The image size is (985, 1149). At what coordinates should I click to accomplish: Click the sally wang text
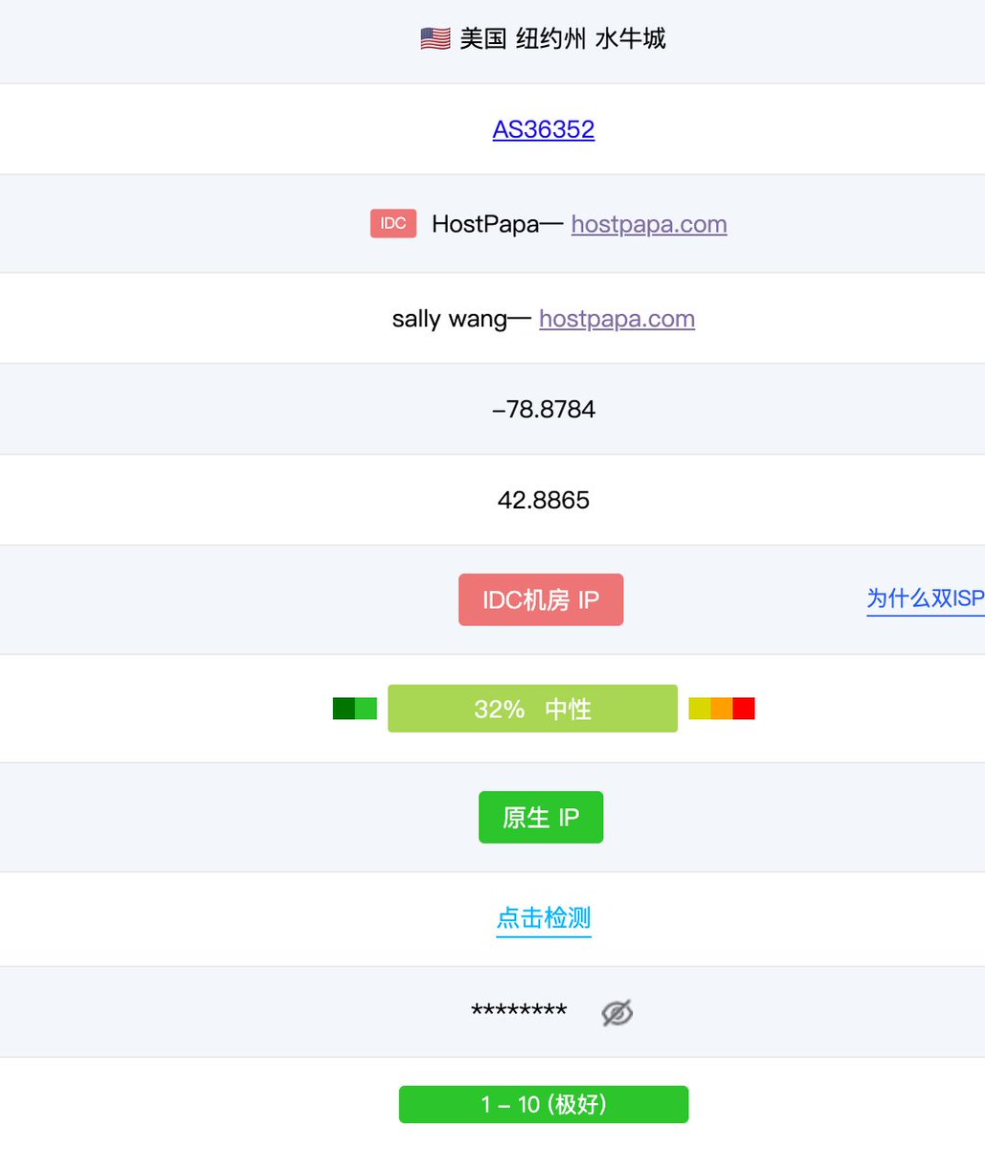pyautogui.click(x=450, y=319)
